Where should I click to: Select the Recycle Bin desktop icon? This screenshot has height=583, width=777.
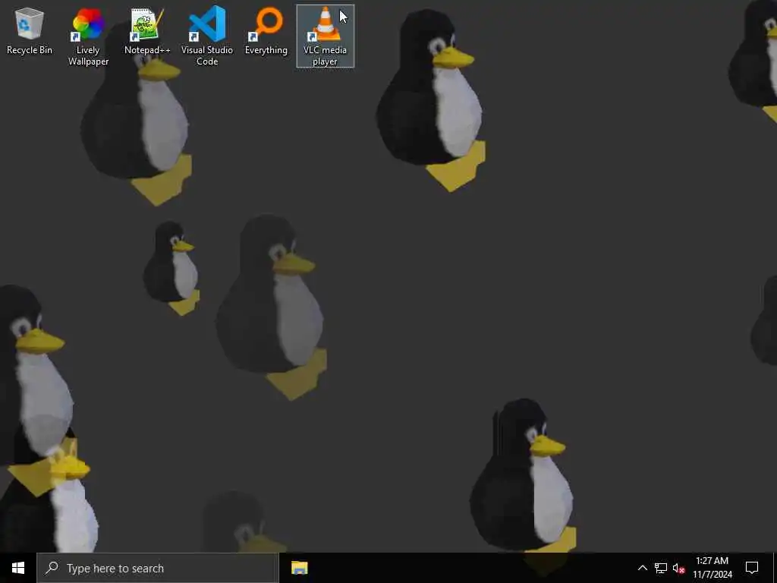pyautogui.click(x=30, y=31)
